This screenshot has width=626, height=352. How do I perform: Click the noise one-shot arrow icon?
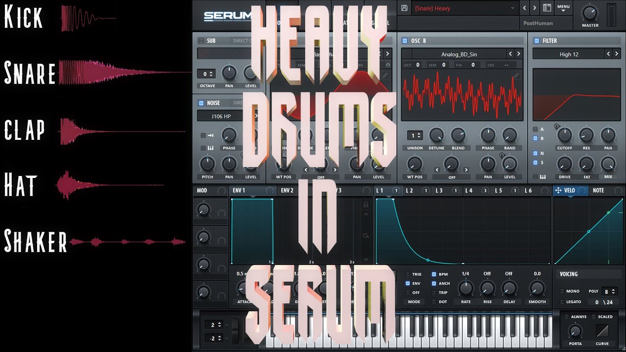click(x=210, y=135)
